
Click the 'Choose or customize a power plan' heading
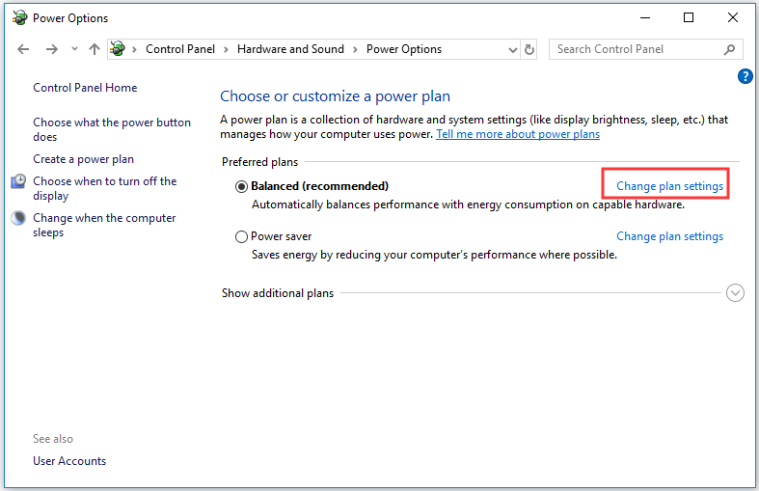click(x=335, y=96)
